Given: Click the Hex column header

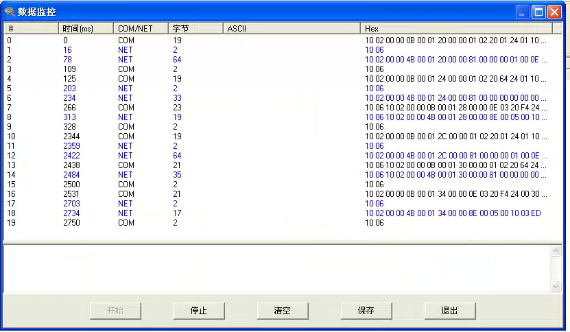Looking at the screenshot, I should 460,29.
